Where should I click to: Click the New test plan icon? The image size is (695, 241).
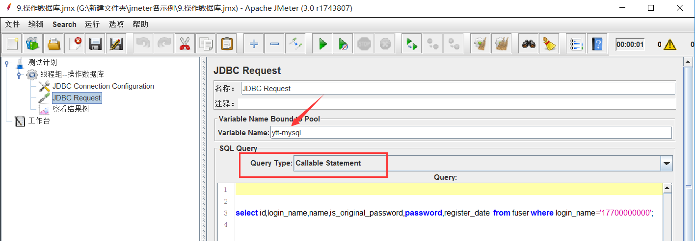pos(12,44)
